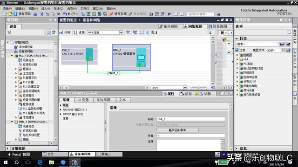The width and height of the screenshot is (298, 167).
Task: Click the save project icon
Action: [15, 14]
